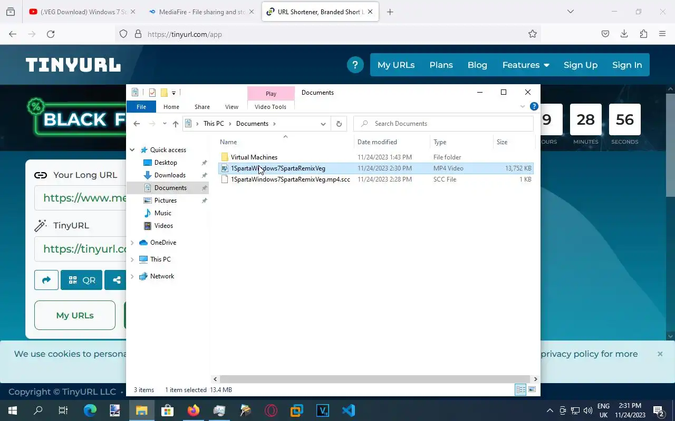
Task: Open the Plans link in TinyURL header
Action: (441, 65)
